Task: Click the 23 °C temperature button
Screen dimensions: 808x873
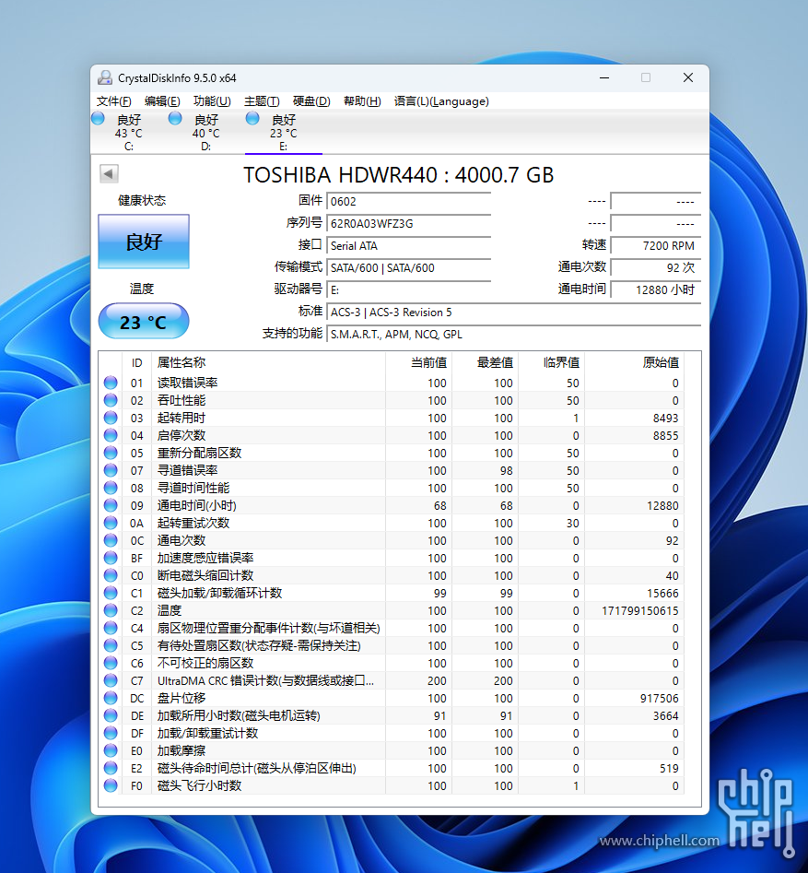Action: pos(144,321)
